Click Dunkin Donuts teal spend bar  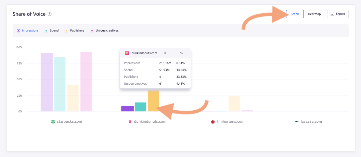coord(140,107)
